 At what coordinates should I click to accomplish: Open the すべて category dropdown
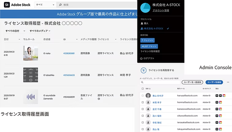45,5
